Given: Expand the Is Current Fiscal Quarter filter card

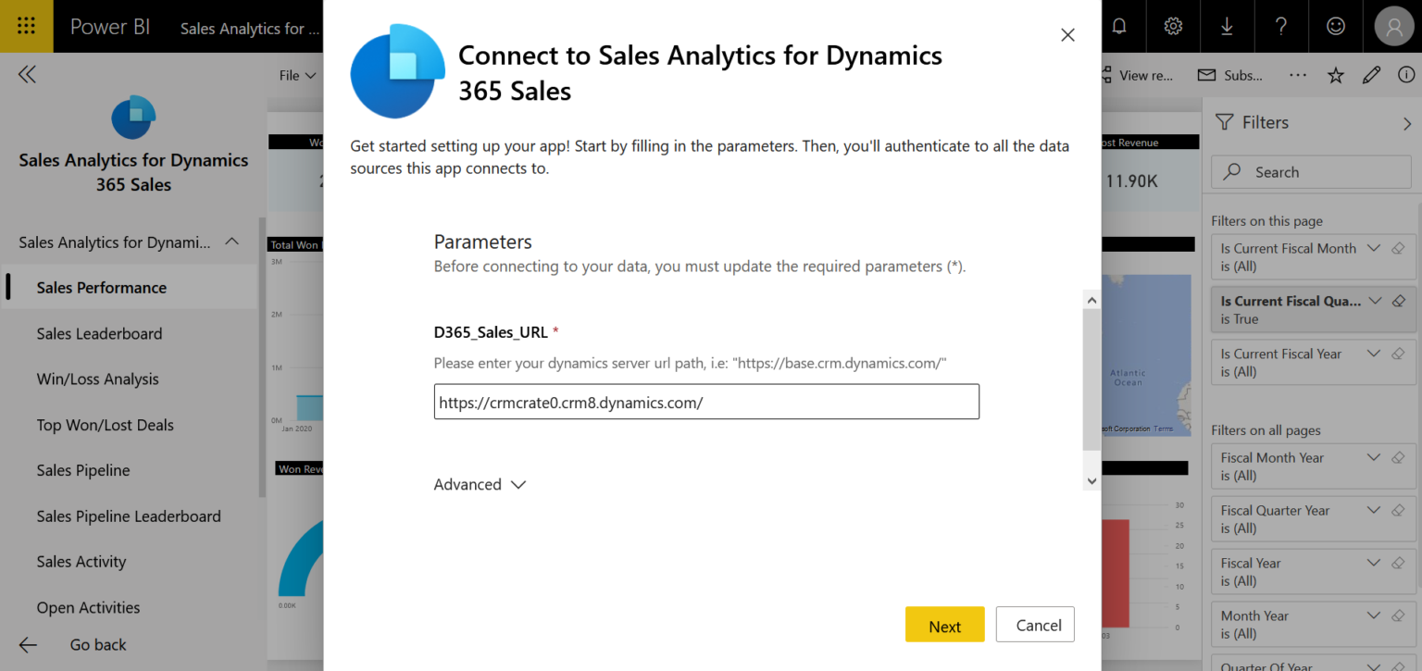Looking at the screenshot, I should coord(1374,301).
